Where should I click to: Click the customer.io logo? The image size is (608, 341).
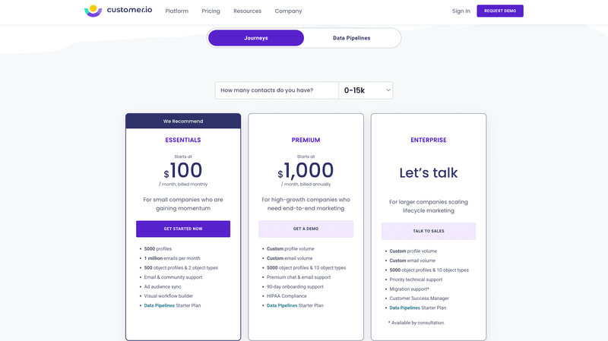pos(118,11)
